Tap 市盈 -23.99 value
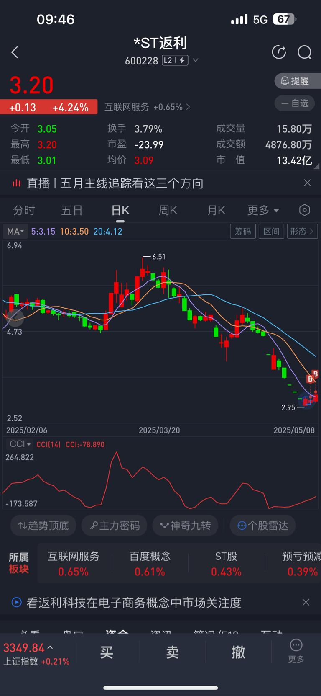 (149, 144)
